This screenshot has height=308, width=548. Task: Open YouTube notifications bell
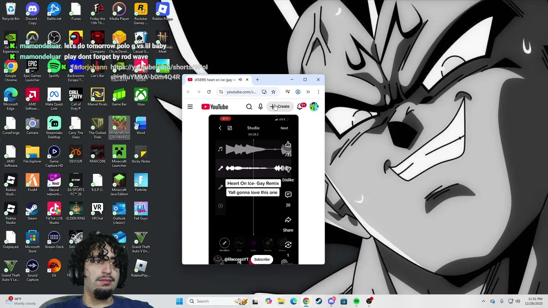click(x=300, y=107)
